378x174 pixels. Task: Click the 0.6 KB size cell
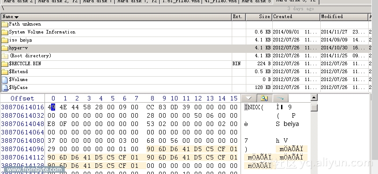[263, 32]
